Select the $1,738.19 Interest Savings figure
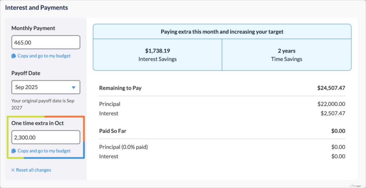366x188 pixels. 158,51
